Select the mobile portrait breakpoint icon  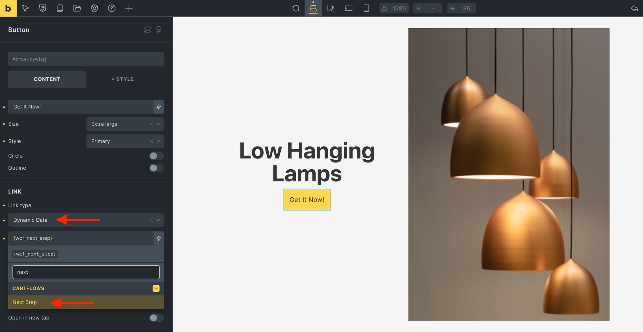[366, 8]
